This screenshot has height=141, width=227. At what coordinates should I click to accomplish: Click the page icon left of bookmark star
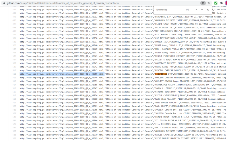click(203, 3)
